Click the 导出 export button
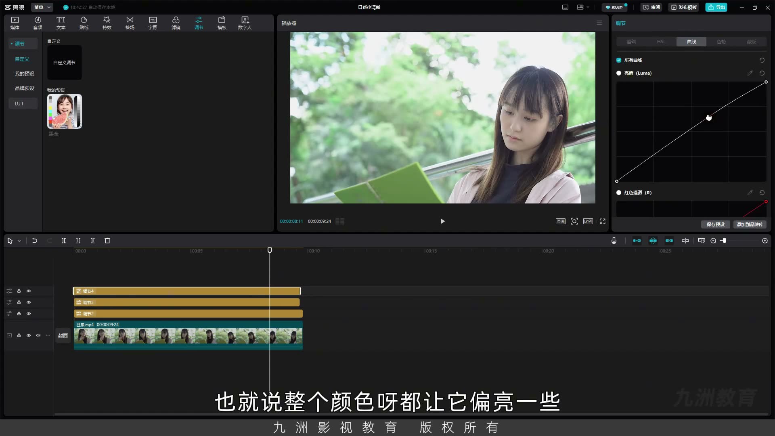 [716, 7]
